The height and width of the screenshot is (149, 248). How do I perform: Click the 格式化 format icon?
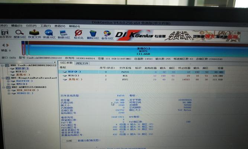pyautogui.click(x=78, y=33)
